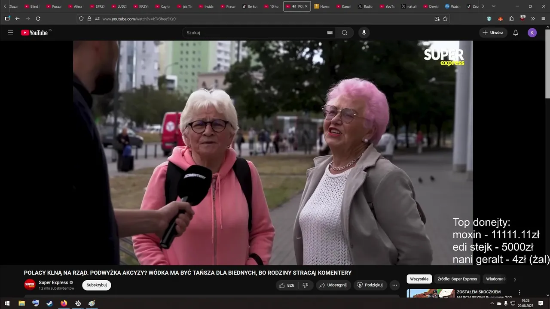Image resolution: width=550 pixels, height=309 pixels.
Task: Reload the current page
Action: click(x=38, y=18)
